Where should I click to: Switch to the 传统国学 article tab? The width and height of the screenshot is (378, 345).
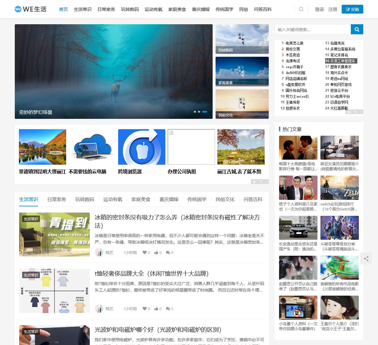click(x=197, y=199)
